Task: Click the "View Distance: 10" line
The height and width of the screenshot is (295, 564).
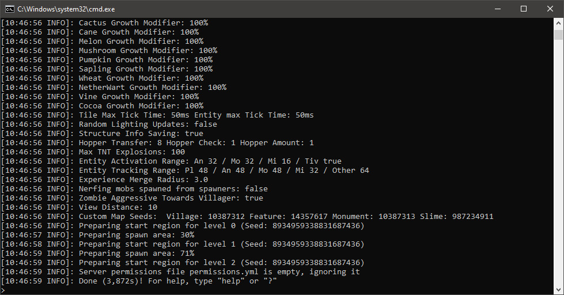Action: (x=118, y=207)
